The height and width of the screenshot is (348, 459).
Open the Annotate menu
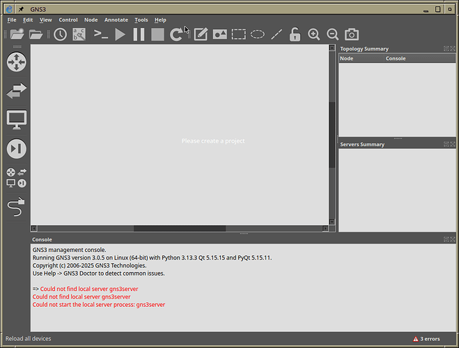click(x=116, y=20)
